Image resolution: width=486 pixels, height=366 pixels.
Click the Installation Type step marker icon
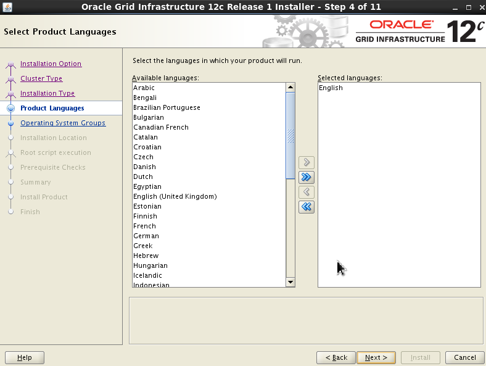[x=11, y=94]
